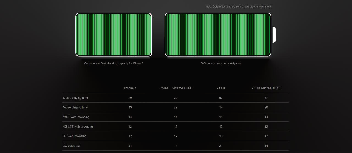Click the '7 Plus' column header

[221, 88]
